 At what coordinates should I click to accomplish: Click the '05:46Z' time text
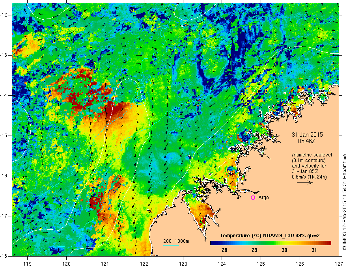306,141
